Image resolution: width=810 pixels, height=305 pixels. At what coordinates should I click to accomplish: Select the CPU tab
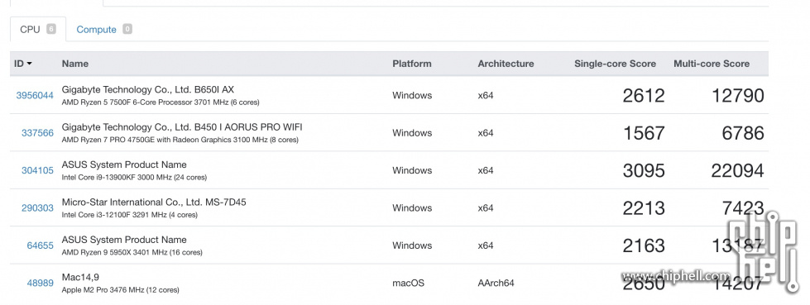point(38,30)
